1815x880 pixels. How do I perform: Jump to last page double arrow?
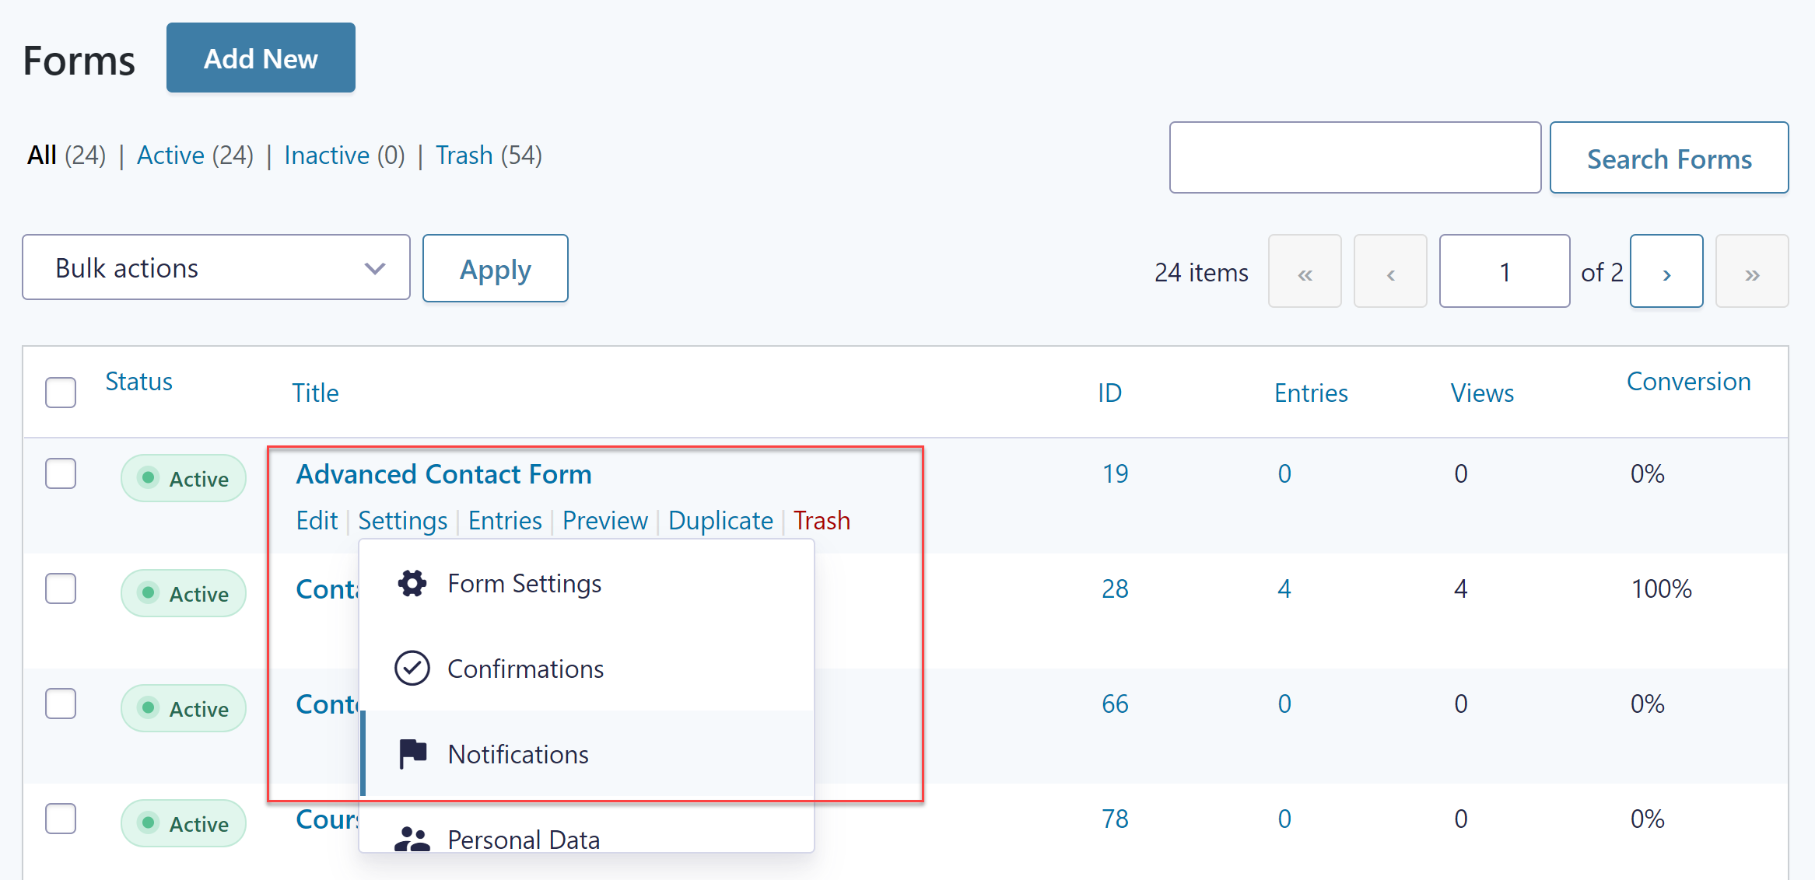(x=1752, y=271)
